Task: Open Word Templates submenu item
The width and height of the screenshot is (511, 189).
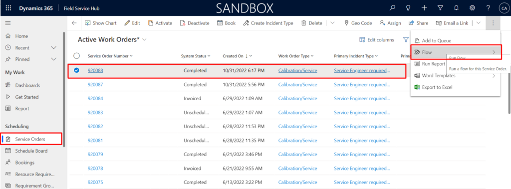Action: pyautogui.click(x=455, y=76)
